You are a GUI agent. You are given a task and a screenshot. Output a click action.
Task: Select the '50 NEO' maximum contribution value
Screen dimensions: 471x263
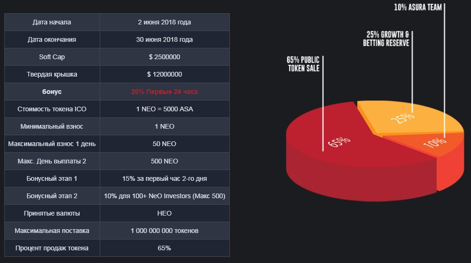click(x=165, y=144)
